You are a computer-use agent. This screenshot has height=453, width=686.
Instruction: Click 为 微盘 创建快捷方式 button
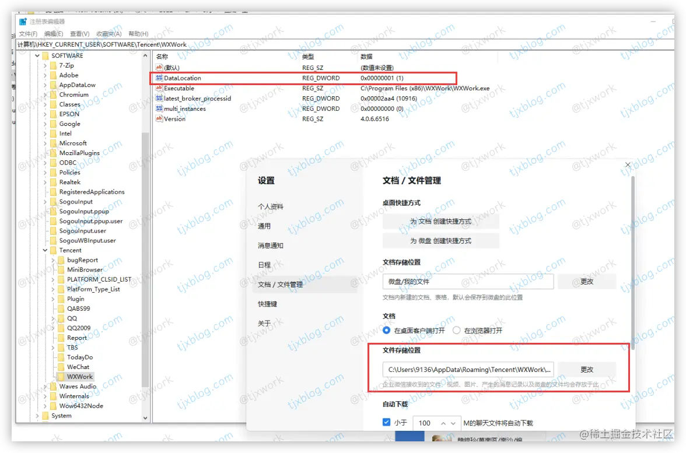pyautogui.click(x=441, y=240)
